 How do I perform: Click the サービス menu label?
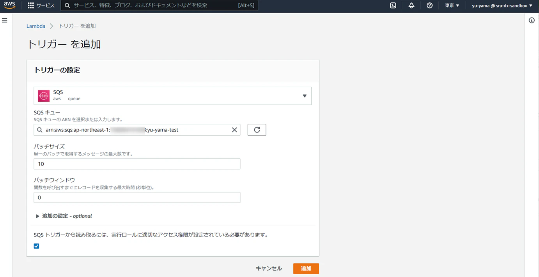tap(46, 5)
